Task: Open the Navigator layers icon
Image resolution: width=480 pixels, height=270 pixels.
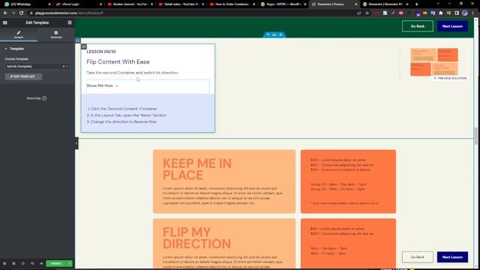Action: (x=13, y=263)
